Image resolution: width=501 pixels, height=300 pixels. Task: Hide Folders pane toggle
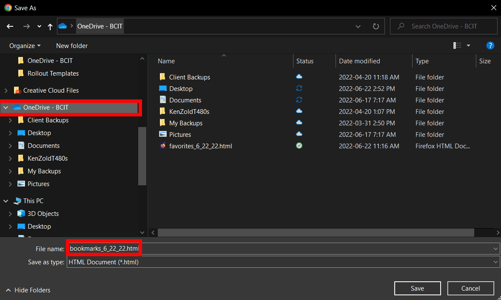click(28, 290)
